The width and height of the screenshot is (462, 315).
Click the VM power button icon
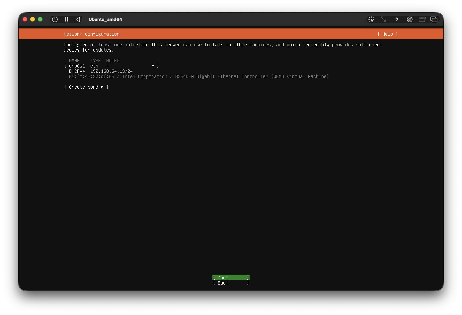click(55, 20)
